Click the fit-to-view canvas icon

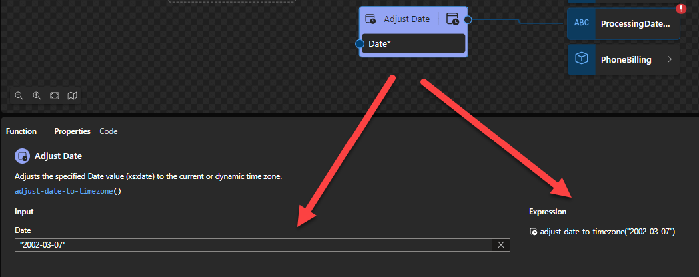coord(55,96)
